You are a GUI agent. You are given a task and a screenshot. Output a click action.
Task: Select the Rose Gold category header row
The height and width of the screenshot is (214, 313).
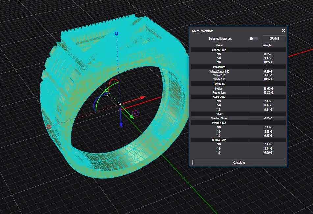(219, 97)
